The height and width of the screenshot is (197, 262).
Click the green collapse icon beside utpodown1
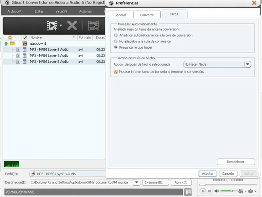pos(6,44)
